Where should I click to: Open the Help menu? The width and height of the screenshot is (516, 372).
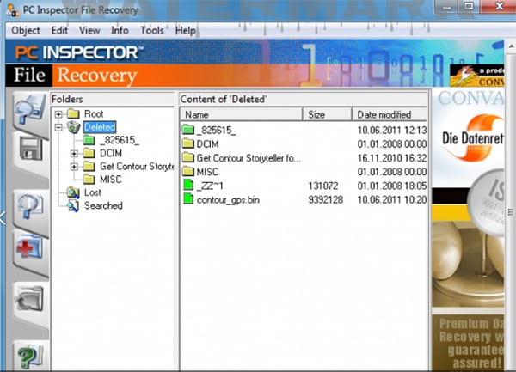[x=186, y=31]
